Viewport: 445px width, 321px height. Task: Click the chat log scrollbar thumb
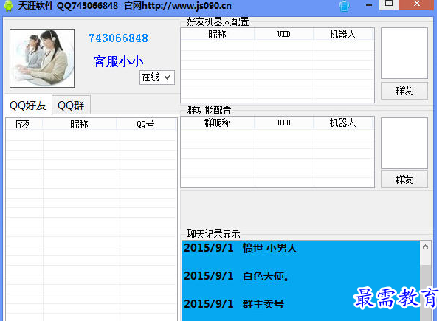tap(425, 293)
